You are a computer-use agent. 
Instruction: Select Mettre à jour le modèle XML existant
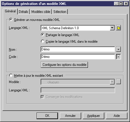(11, 75)
